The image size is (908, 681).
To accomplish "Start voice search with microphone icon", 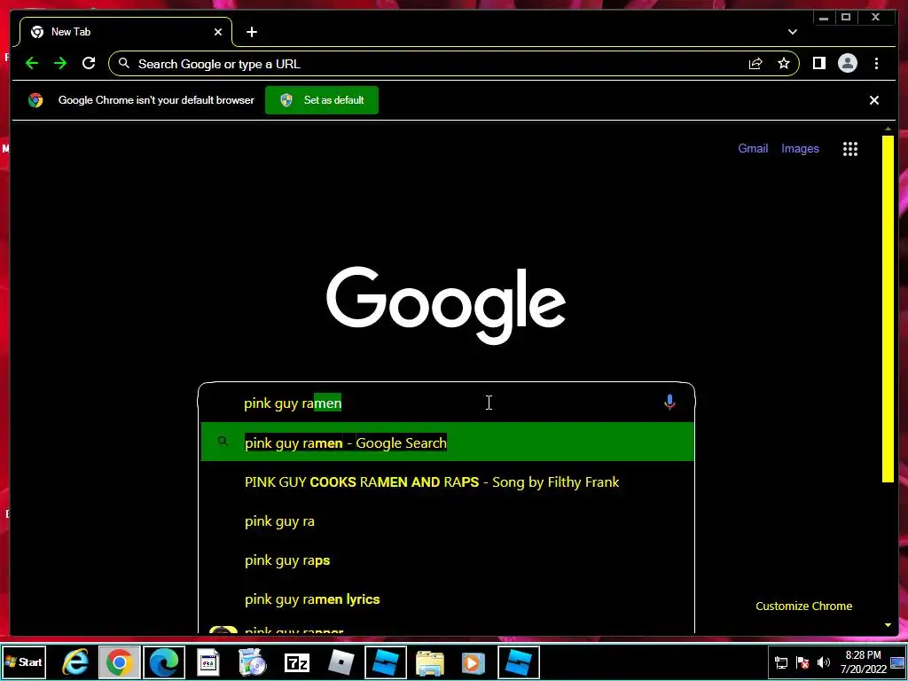I will 669,402.
